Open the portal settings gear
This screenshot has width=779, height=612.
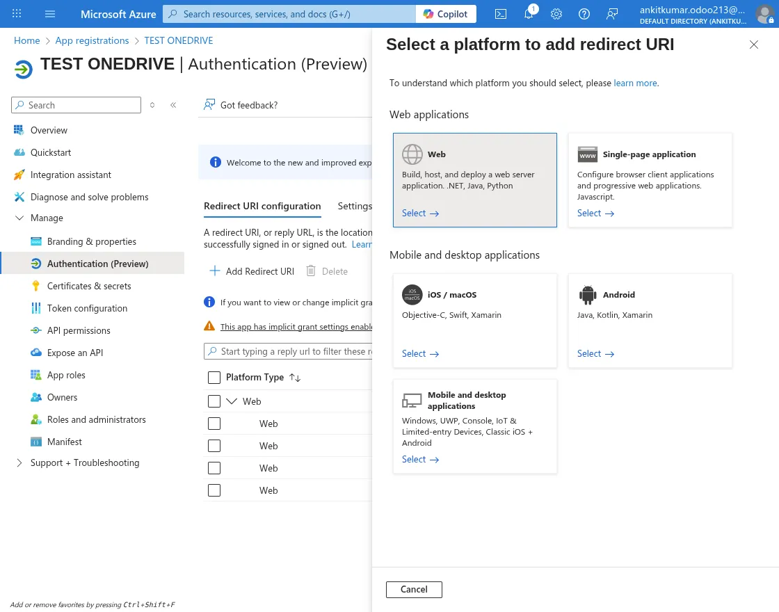pyautogui.click(x=556, y=14)
